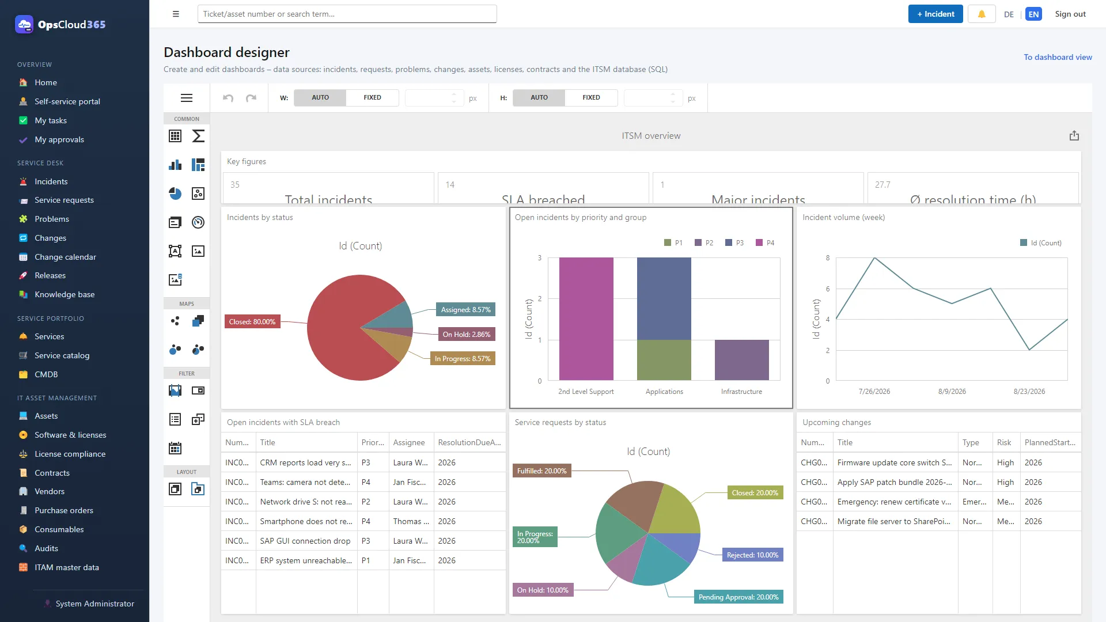The image size is (1106, 622).
Task: Follow the To dashboard view link
Action: tap(1058, 58)
